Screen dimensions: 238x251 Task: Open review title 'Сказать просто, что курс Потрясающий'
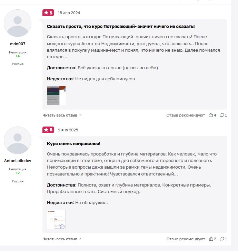(x=121, y=26)
